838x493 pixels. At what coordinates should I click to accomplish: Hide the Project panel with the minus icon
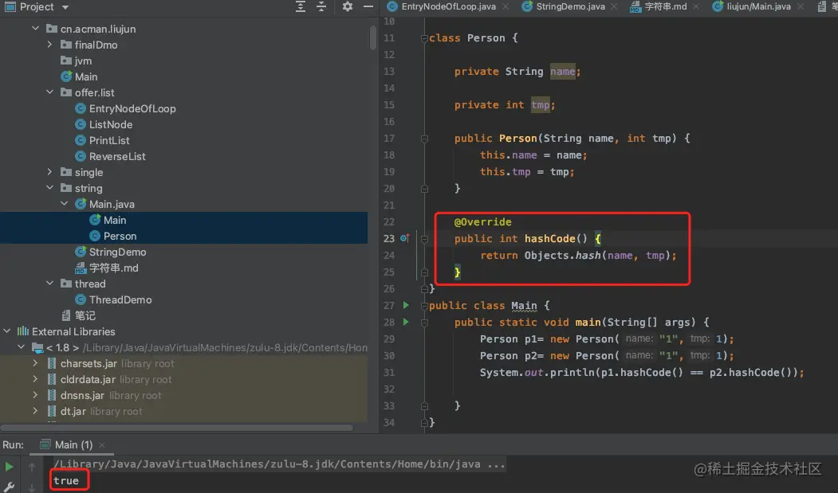tap(368, 7)
